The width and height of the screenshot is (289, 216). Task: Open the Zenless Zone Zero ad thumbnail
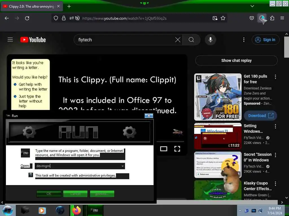point(218,97)
